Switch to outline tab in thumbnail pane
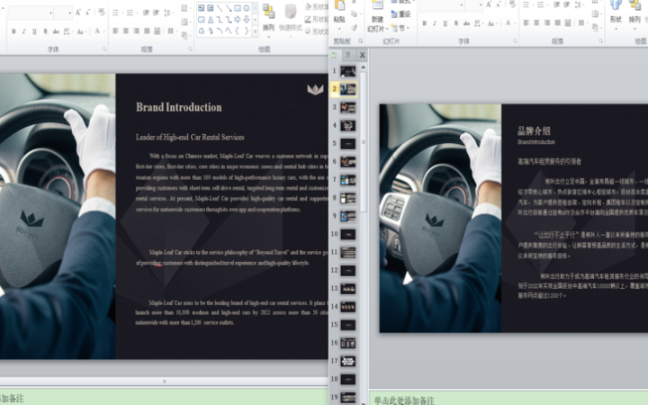This screenshot has width=648, height=405. pos(347,55)
